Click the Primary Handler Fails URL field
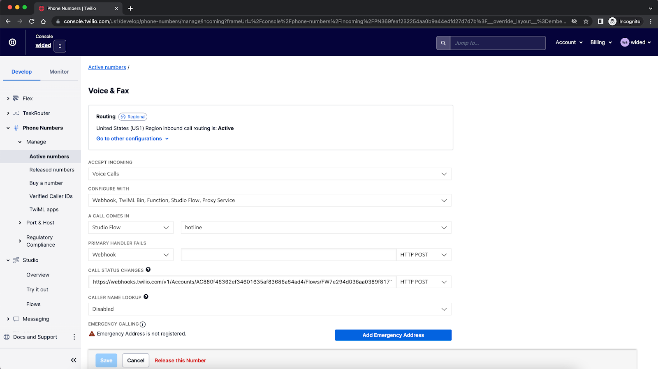This screenshot has height=369, width=658. click(288, 255)
